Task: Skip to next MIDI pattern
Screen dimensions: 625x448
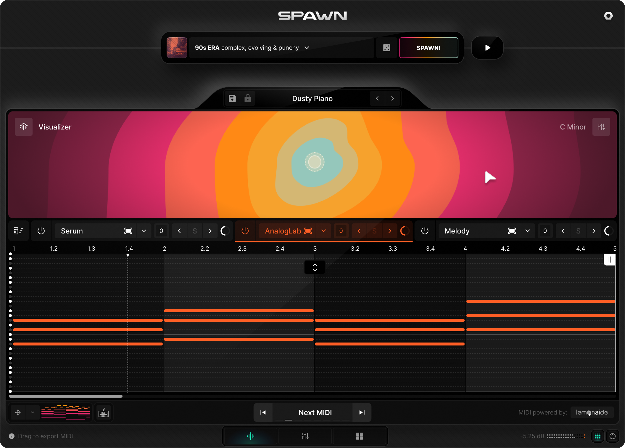Action: [362, 412]
